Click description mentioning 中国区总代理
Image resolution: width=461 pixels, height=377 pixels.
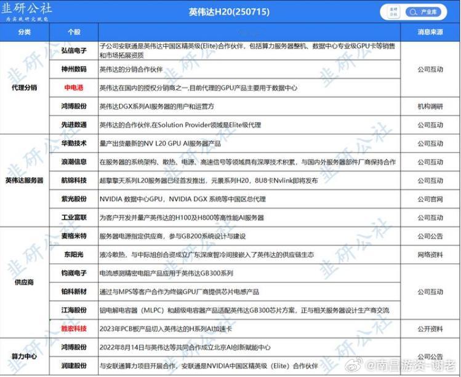pos(183,199)
